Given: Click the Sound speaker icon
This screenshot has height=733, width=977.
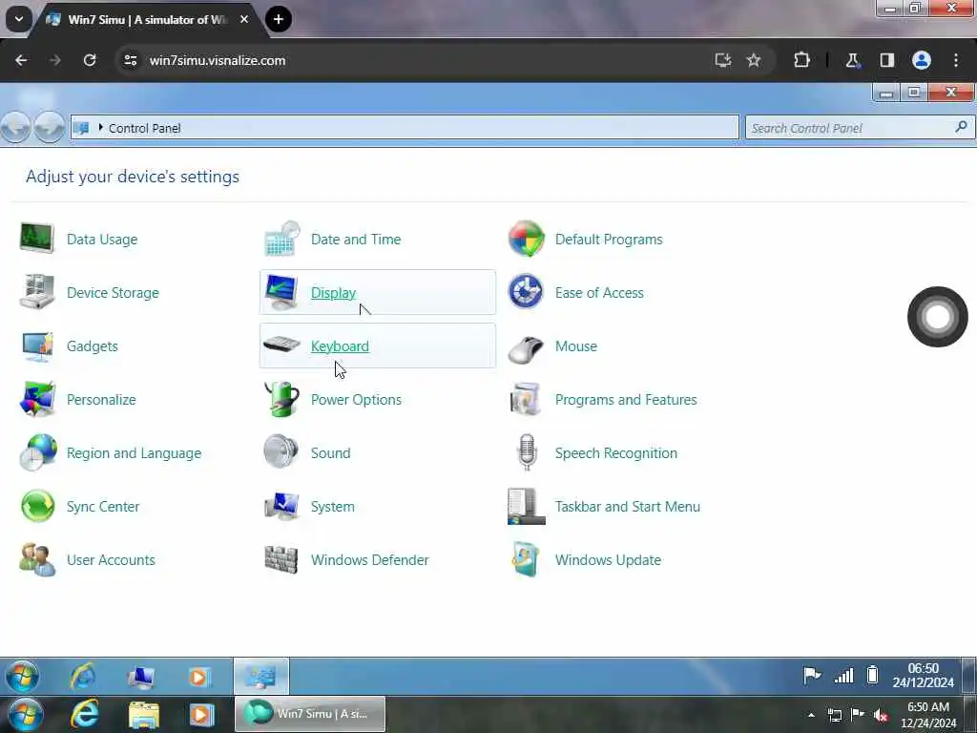Looking at the screenshot, I should (281, 451).
